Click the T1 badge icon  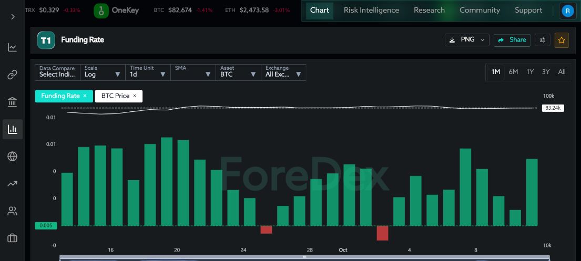tap(46, 40)
